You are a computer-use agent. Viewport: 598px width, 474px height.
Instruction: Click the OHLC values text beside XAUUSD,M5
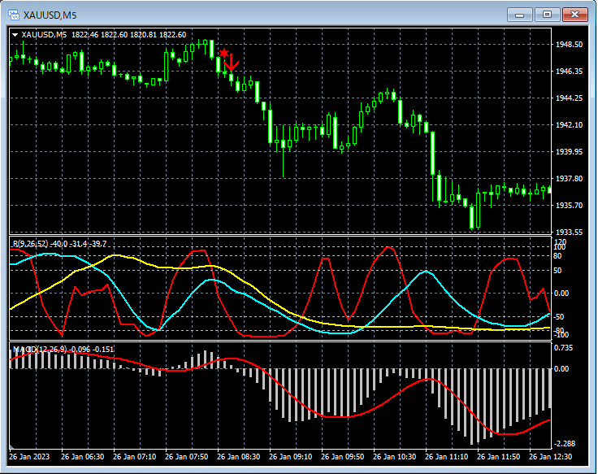(x=128, y=35)
